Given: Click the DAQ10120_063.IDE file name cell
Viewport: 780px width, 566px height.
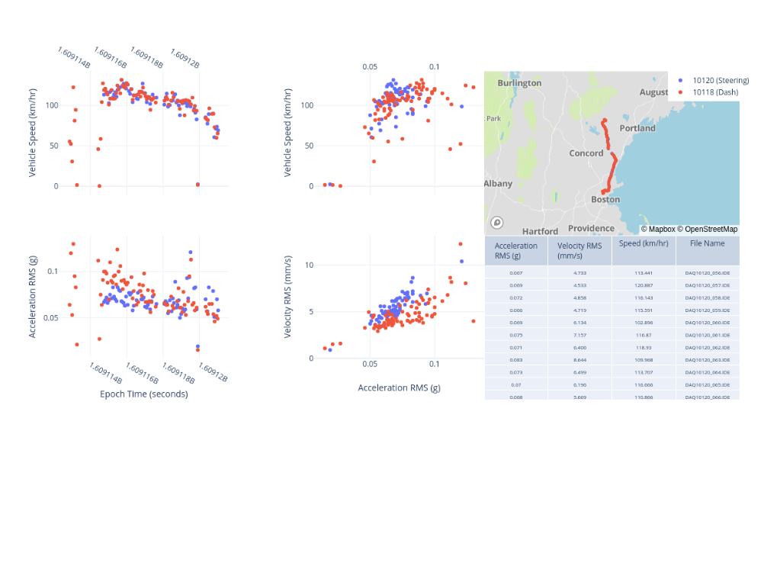Looking at the screenshot, I should tap(707, 359).
